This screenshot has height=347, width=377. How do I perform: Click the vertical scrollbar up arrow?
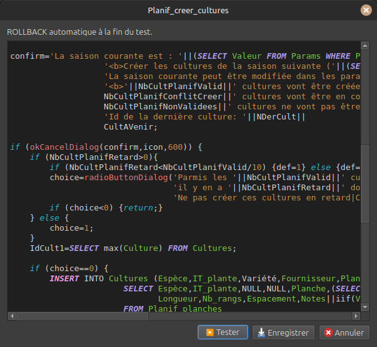tap(365, 46)
